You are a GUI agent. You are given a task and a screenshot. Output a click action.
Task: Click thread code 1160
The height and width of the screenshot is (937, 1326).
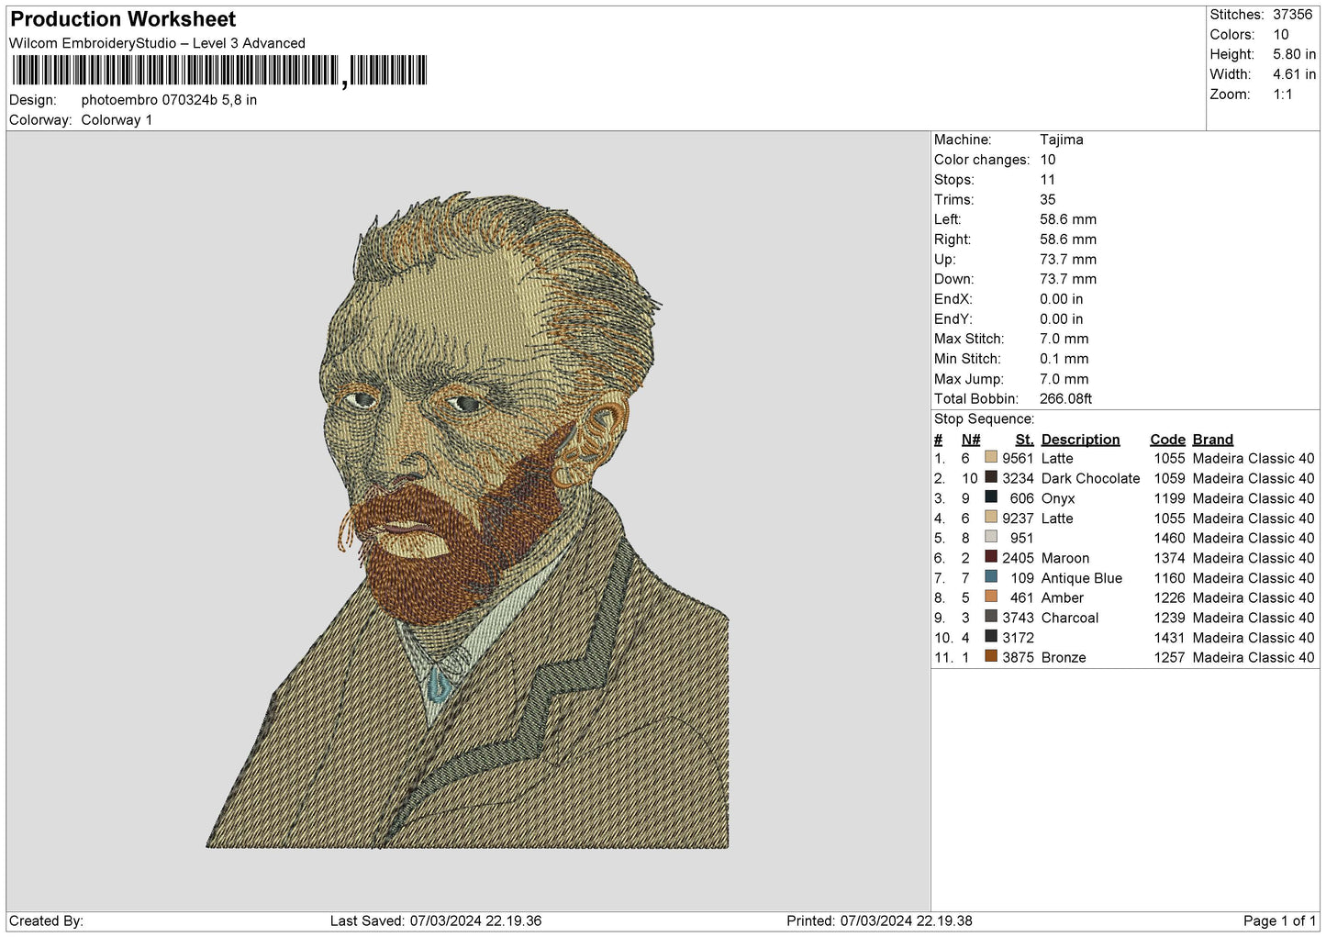pyautogui.click(x=1170, y=578)
